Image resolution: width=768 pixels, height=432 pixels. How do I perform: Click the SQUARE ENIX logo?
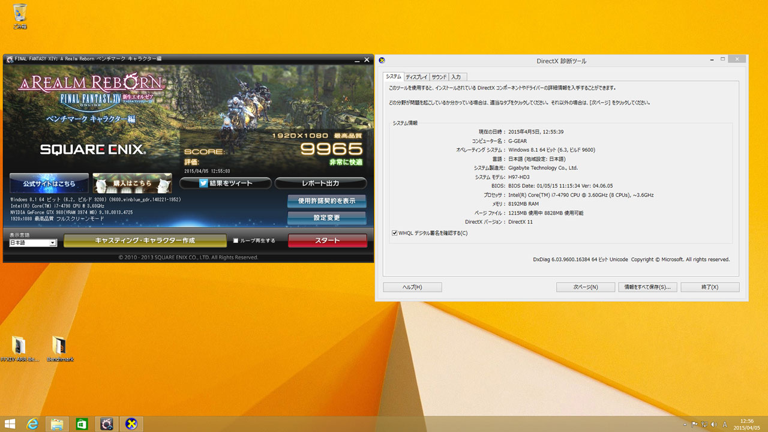pos(93,149)
